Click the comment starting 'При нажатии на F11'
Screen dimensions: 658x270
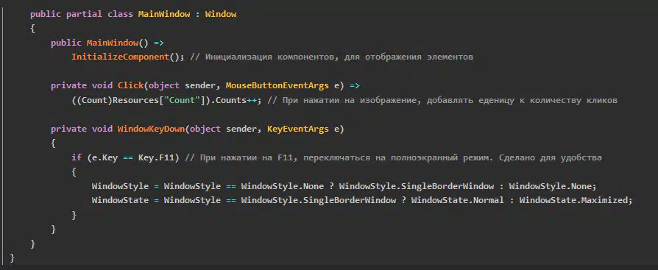393,157
